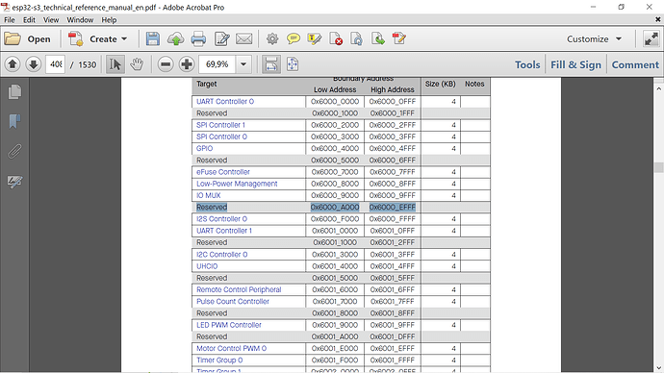This screenshot has width=664, height=373.
Task: Open the Comment pane
Action: pos(635,64)
